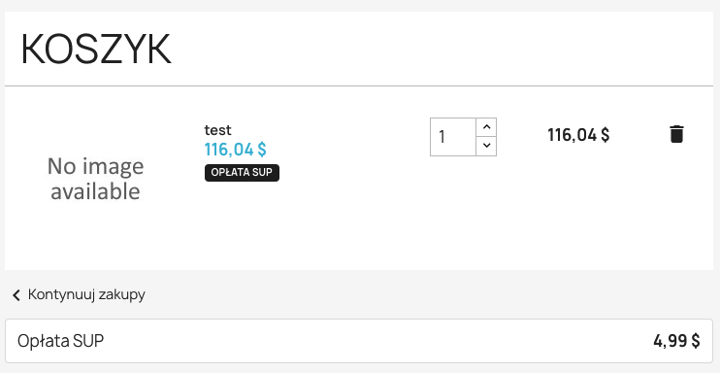Decrease quantity with the down arrow
Screen dimensions: 720x373
pos(487,147)
